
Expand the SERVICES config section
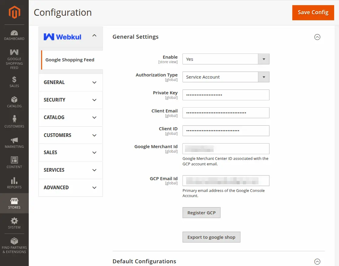(71, 170)
